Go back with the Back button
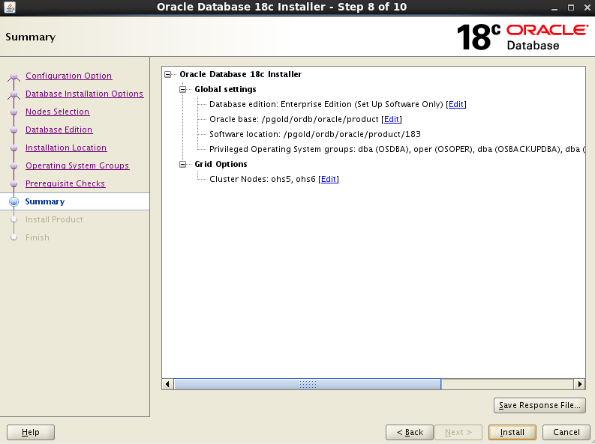Screen dimensions: 595x444 (x=410, y=432)
